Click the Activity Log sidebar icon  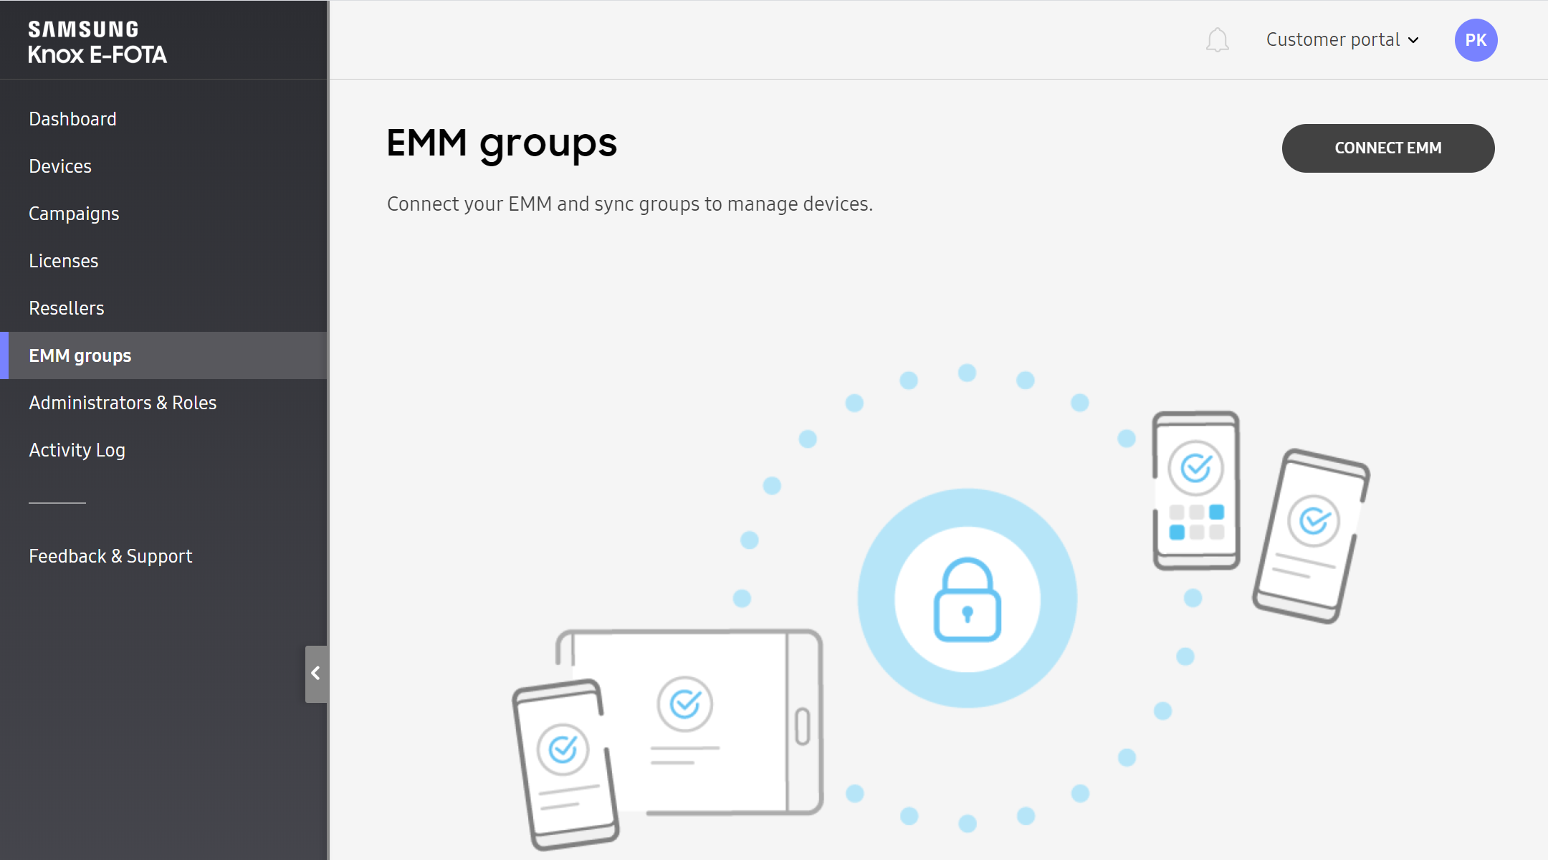(x=76, y=450)
